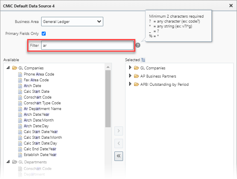Click the move-left arrow button
Image resolution: width=237 pixels, height=179 pixels.
(118, 143)
